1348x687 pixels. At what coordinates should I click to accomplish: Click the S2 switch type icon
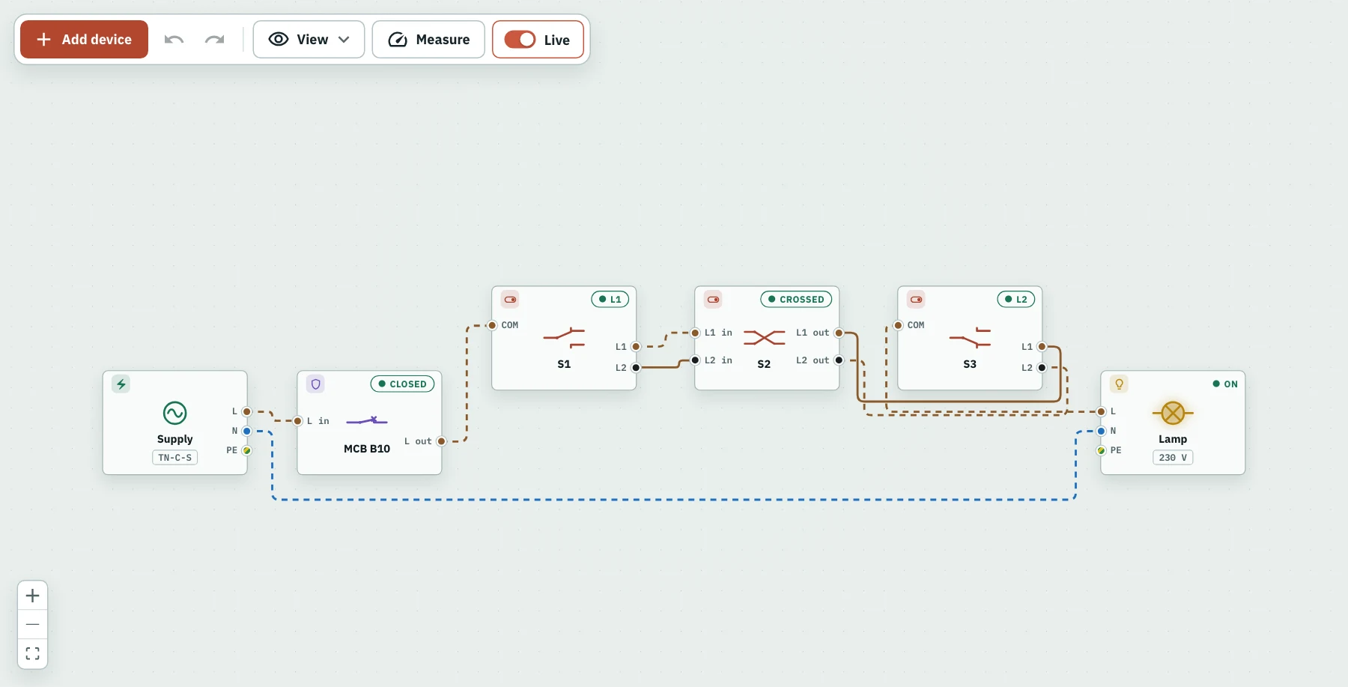point(713,299)
